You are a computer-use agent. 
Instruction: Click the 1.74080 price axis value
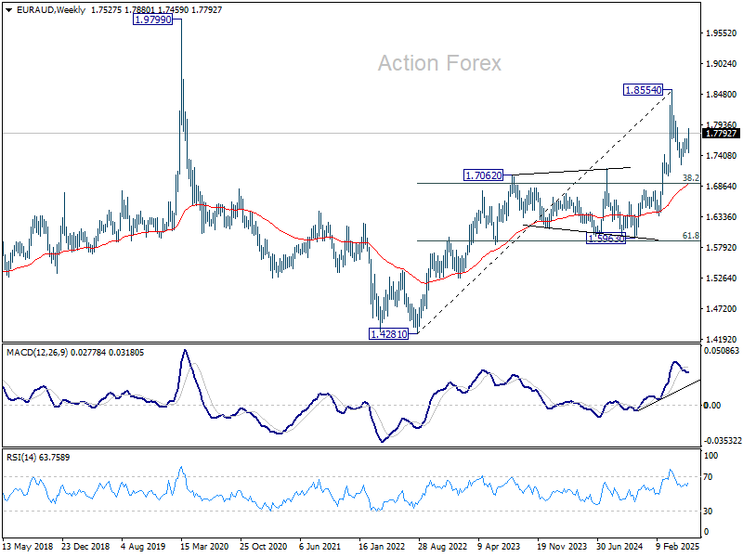(x=722, y=155)
